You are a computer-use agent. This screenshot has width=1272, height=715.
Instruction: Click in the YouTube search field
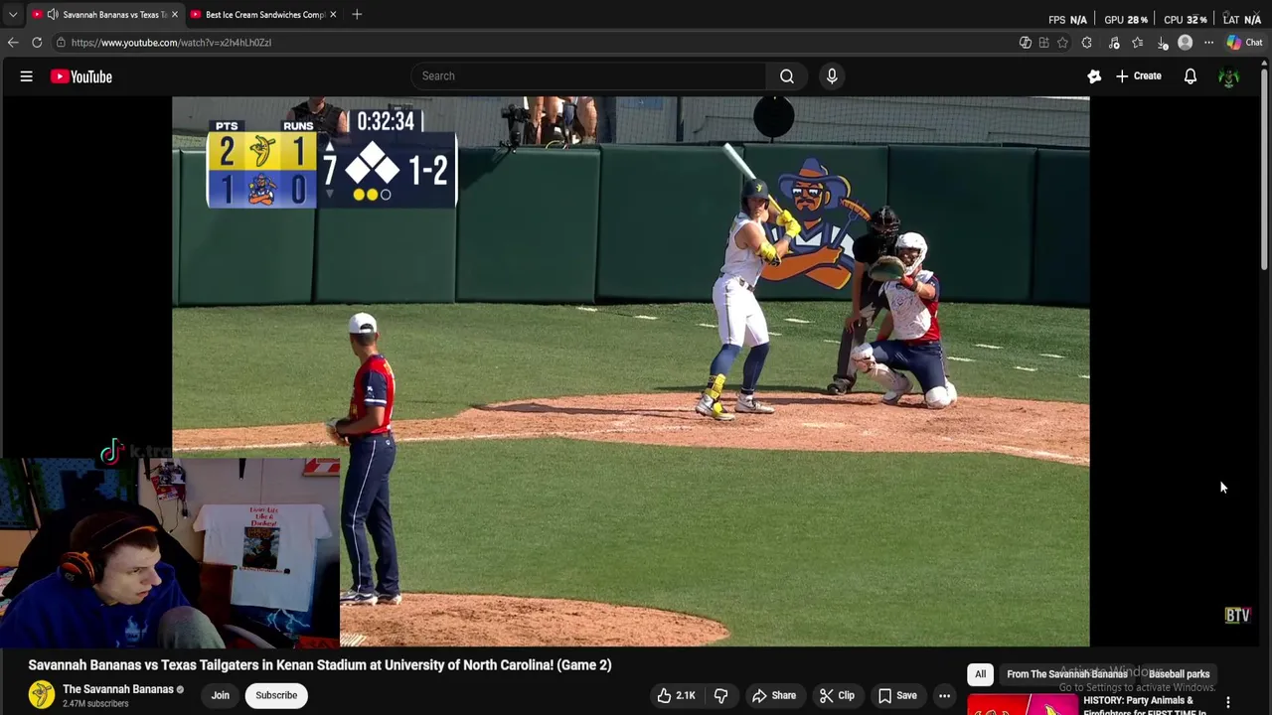pos(589,75)
